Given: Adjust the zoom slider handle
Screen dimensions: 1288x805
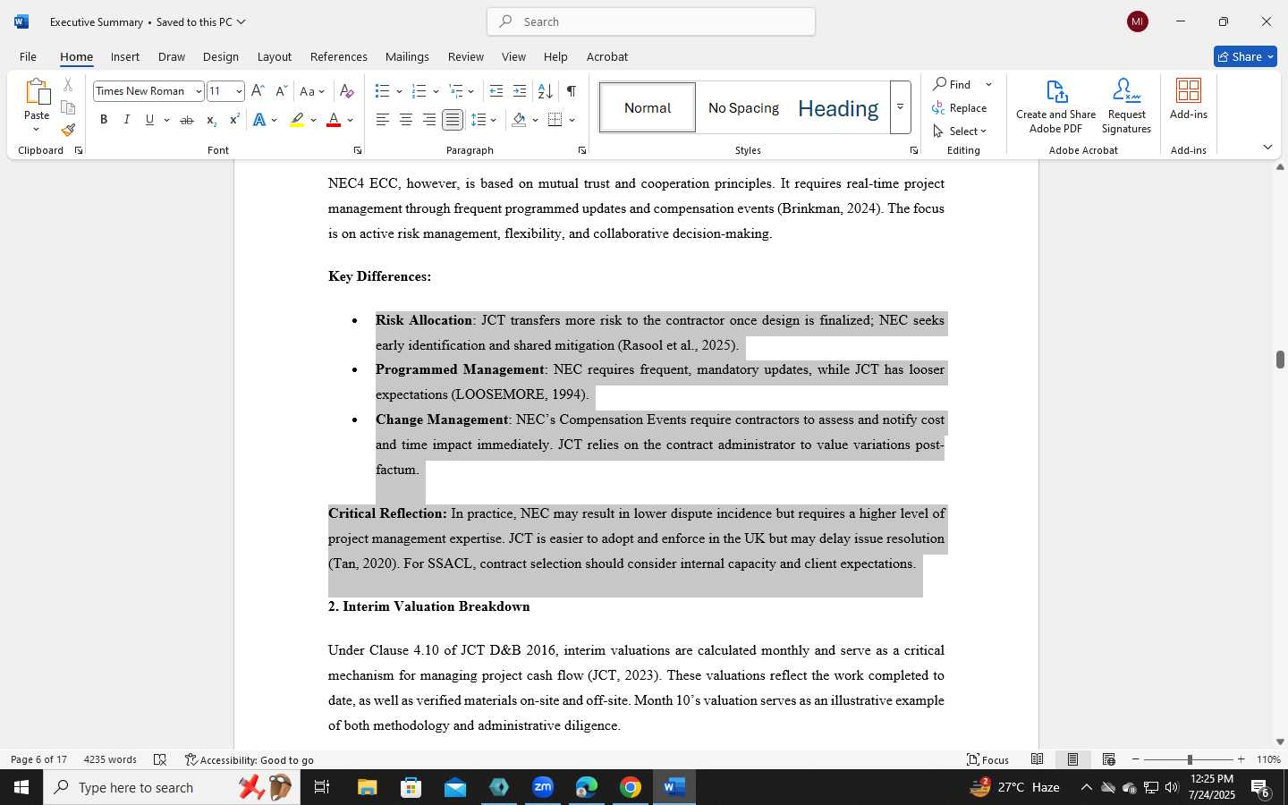Looking at the screenshot, I should (x=1190, y=759).
